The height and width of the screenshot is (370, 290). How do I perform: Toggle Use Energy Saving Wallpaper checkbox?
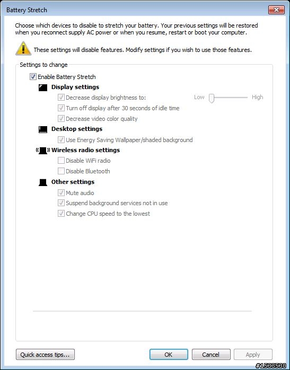pyautogui.click(x=61, y=139)
